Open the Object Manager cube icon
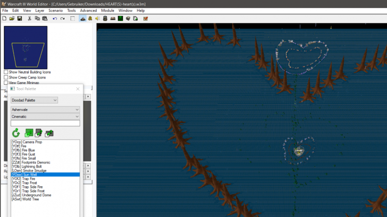Image resolution: width=387 pixels, height=217 pixels. click(128, 18)
